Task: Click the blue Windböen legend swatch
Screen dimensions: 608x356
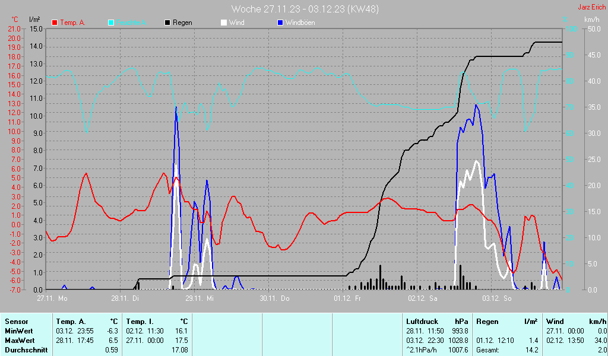Action: tap(280, 23)
